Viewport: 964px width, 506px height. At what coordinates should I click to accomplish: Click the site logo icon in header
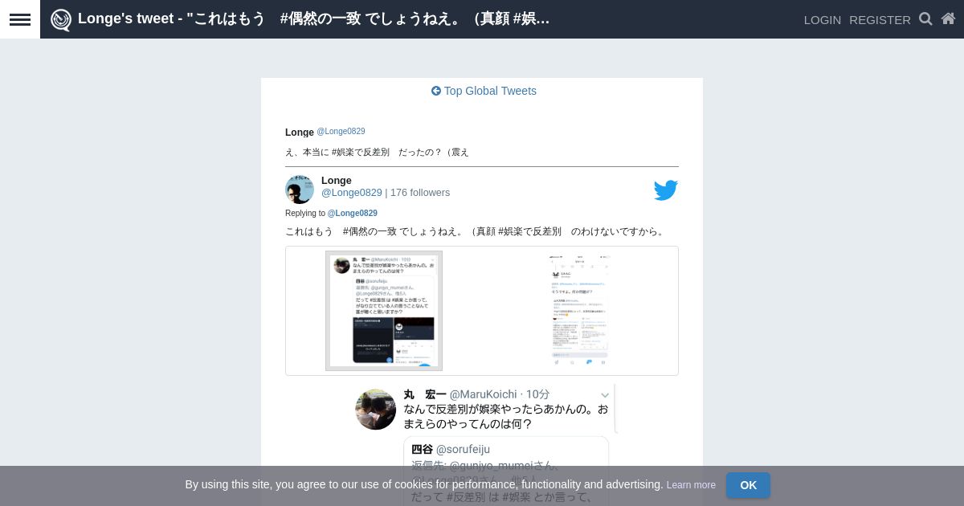[x=61, y=19]
